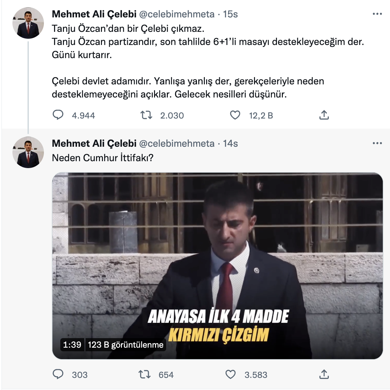390x390 pixels.
Task: Open the profile picture on the first tweet
Action: tap(28, 20)
